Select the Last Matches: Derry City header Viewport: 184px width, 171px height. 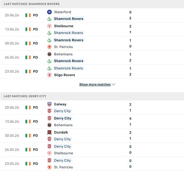coord(25,96)
